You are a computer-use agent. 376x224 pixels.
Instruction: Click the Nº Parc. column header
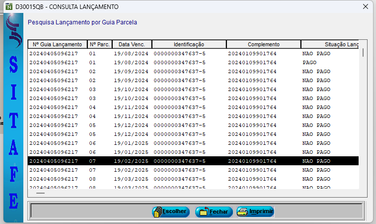[x=100, y=44]
